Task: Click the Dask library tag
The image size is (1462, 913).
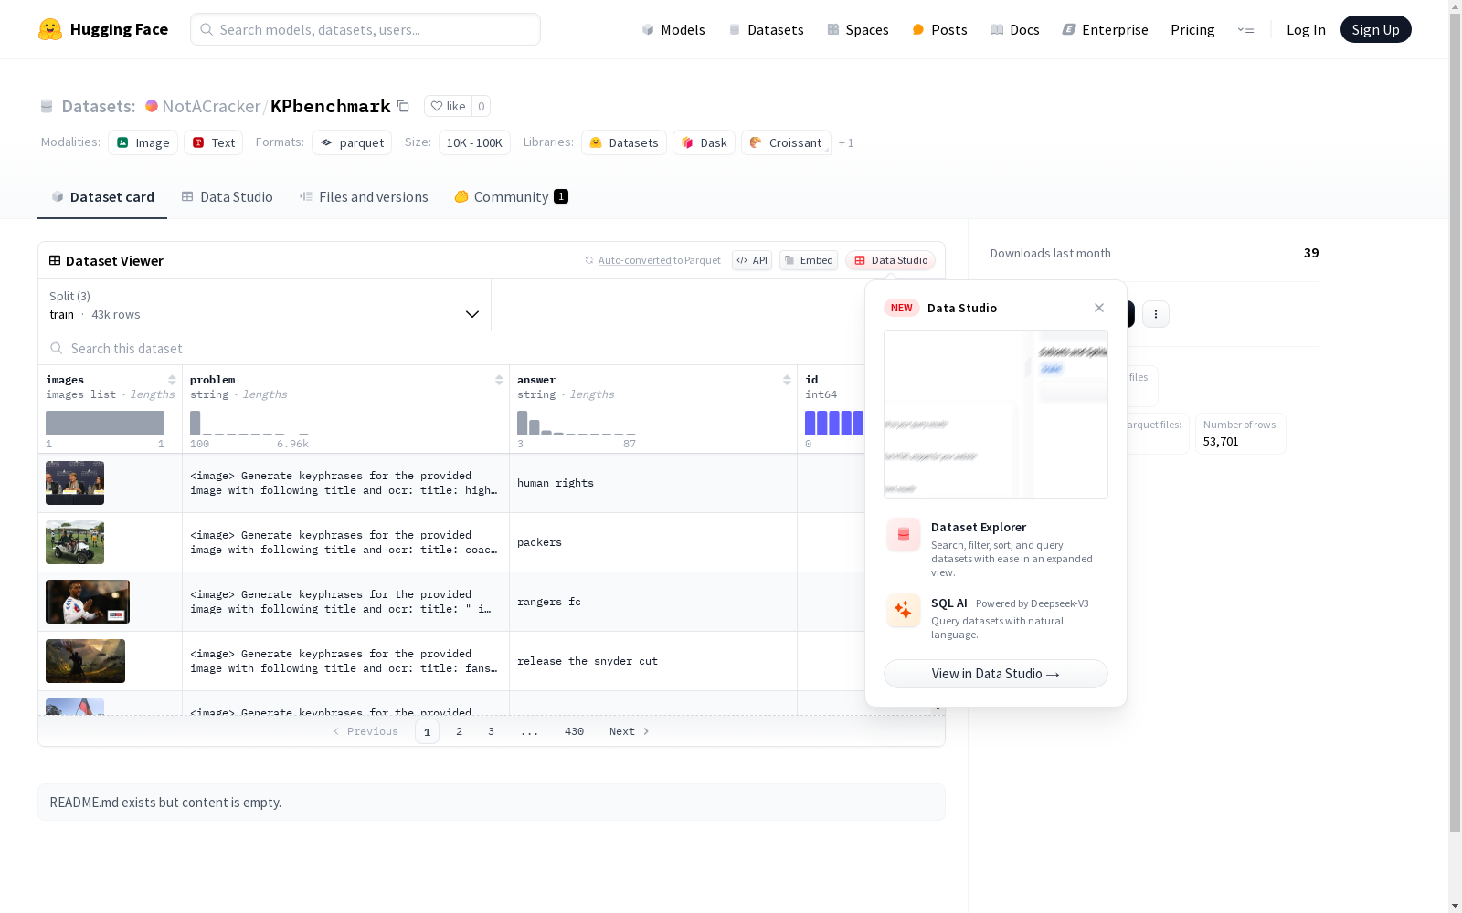Action: point(705,142)
